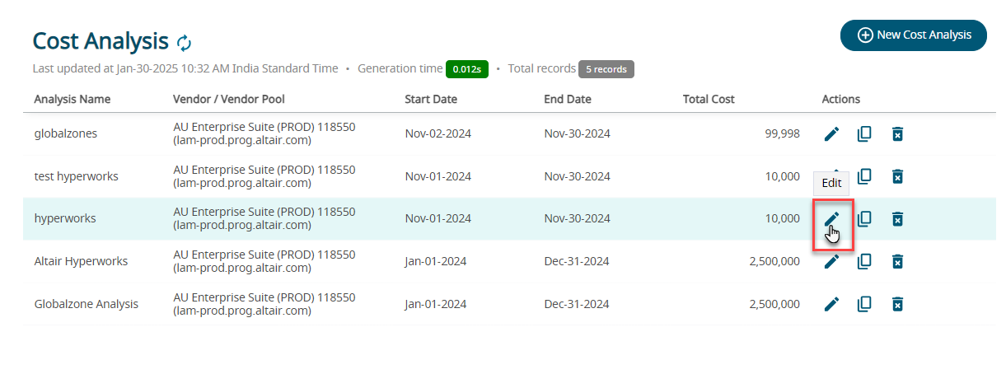This screenshot has width=1006, height=388.
Task: Sort by Total Cost column header
Action: click(709, 100)
